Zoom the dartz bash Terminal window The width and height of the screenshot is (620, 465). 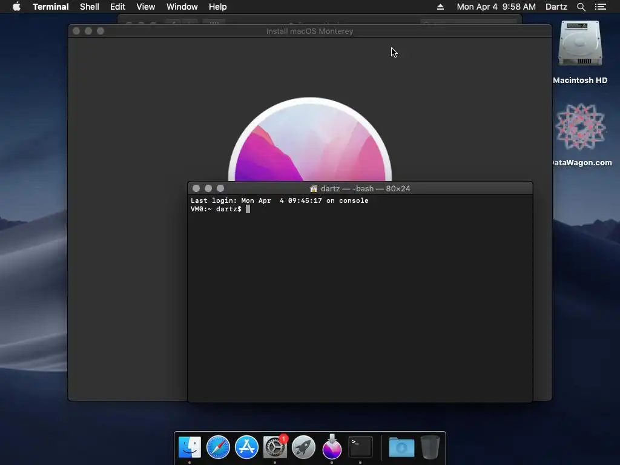pyautogui.click(x=220, y=189)
